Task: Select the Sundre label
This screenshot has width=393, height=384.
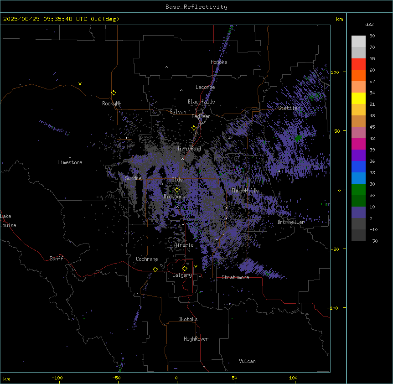Action: point(133,178)
